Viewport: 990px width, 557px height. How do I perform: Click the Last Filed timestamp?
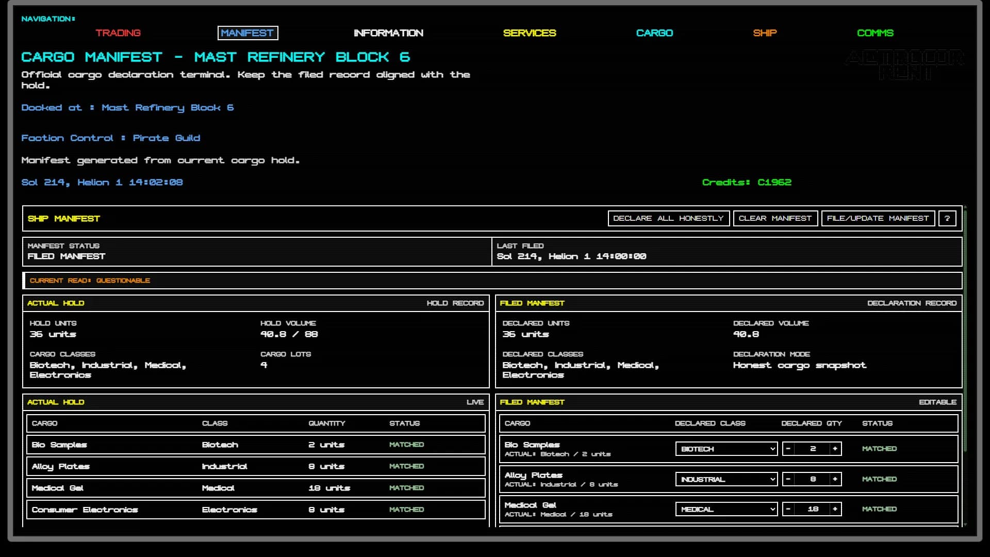(x=571, y=256)
